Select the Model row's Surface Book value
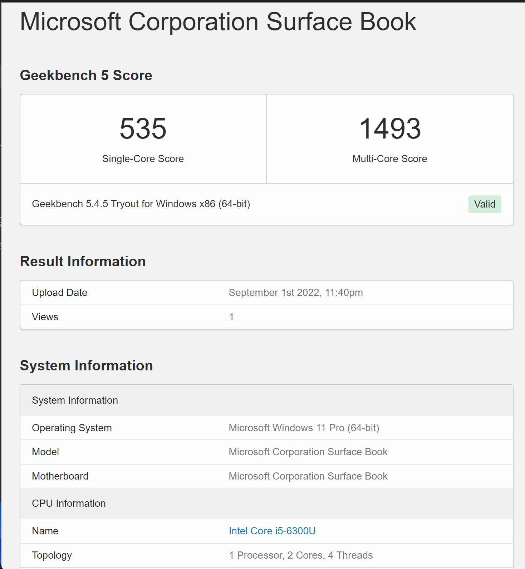Screen dimensions: 525x569 point(308,452)
